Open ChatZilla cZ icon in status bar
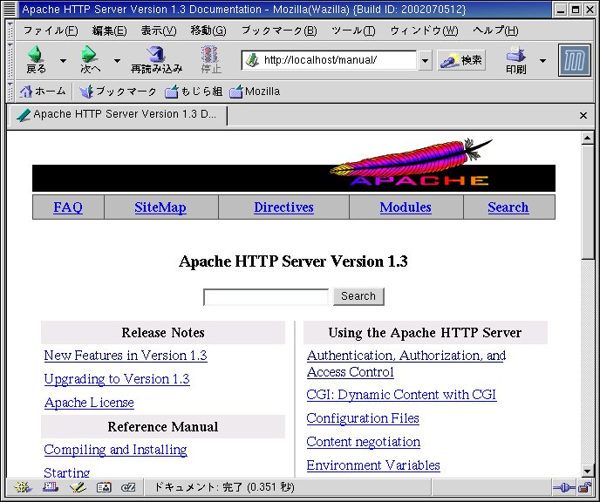The height and width of the screenshot is (502, 600). click(x=128, y=487)
